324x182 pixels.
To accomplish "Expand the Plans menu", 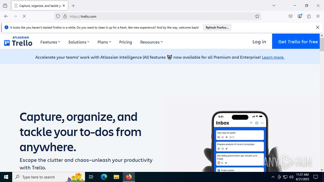I will [x=104, y=42].
